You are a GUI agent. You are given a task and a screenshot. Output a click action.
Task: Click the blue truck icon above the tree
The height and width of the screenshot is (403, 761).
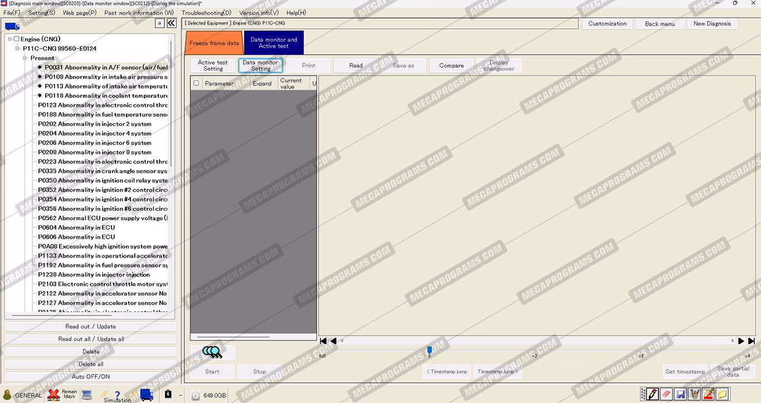(12, 26)
